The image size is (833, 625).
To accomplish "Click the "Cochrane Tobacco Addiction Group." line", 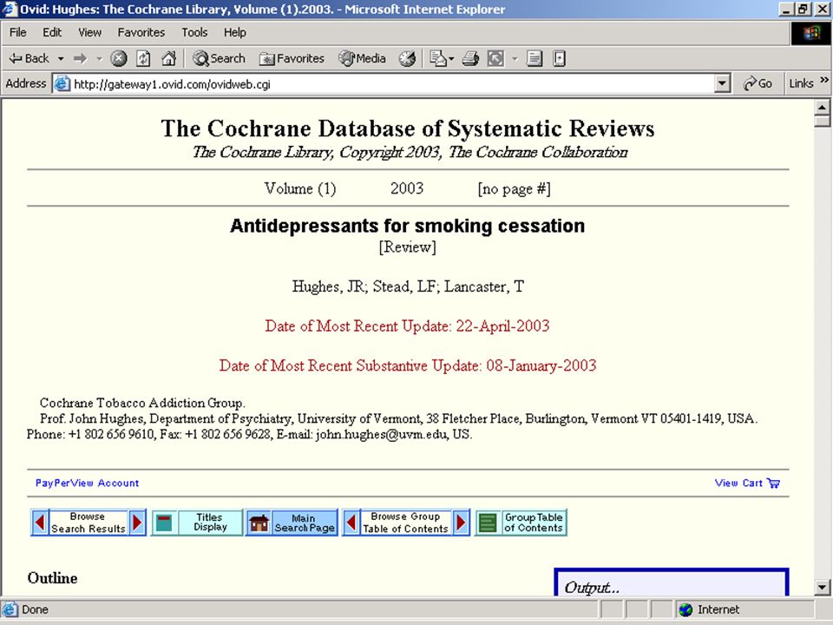I will click(142, 403).
